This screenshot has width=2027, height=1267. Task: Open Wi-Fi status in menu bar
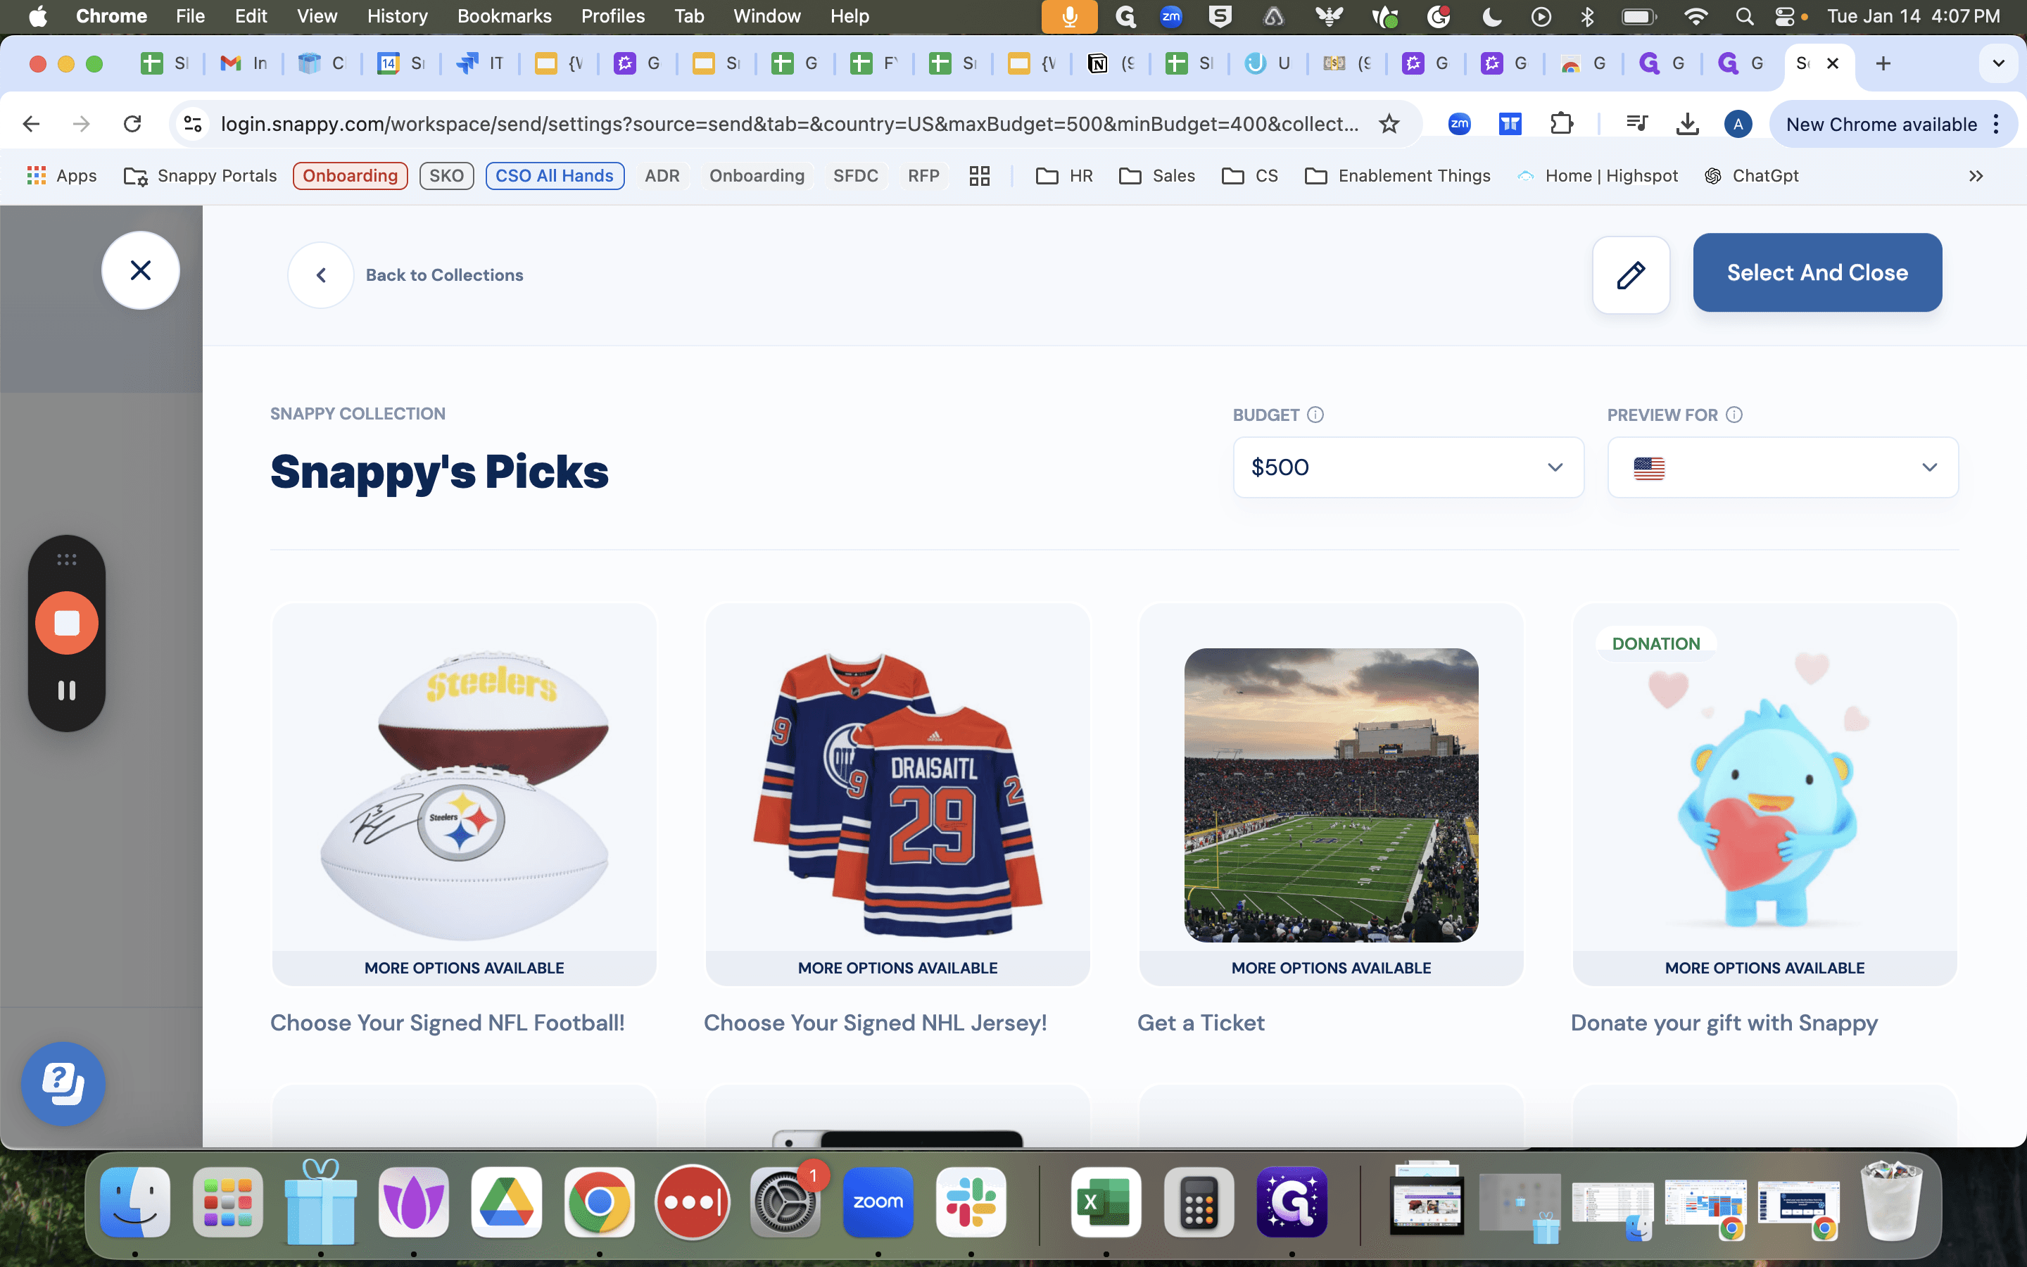(1696, 16)
